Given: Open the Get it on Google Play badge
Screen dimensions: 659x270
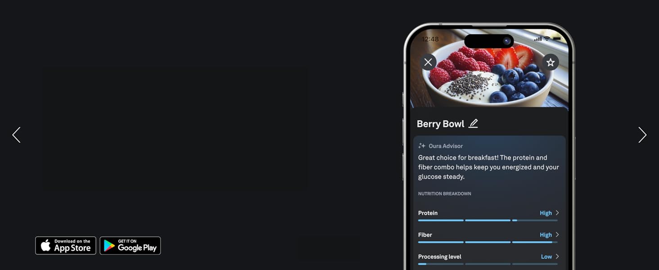Looking at the screenshot, I should pyautogui.click(x=130, y=246).
